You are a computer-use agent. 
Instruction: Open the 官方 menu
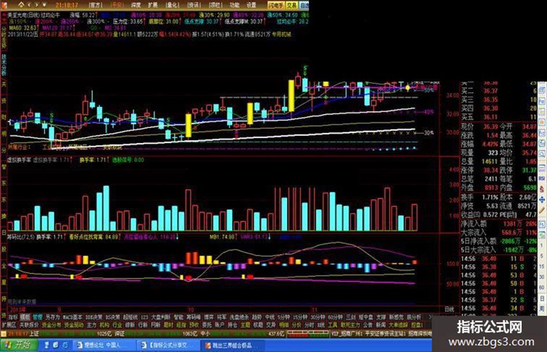point(95,5)
